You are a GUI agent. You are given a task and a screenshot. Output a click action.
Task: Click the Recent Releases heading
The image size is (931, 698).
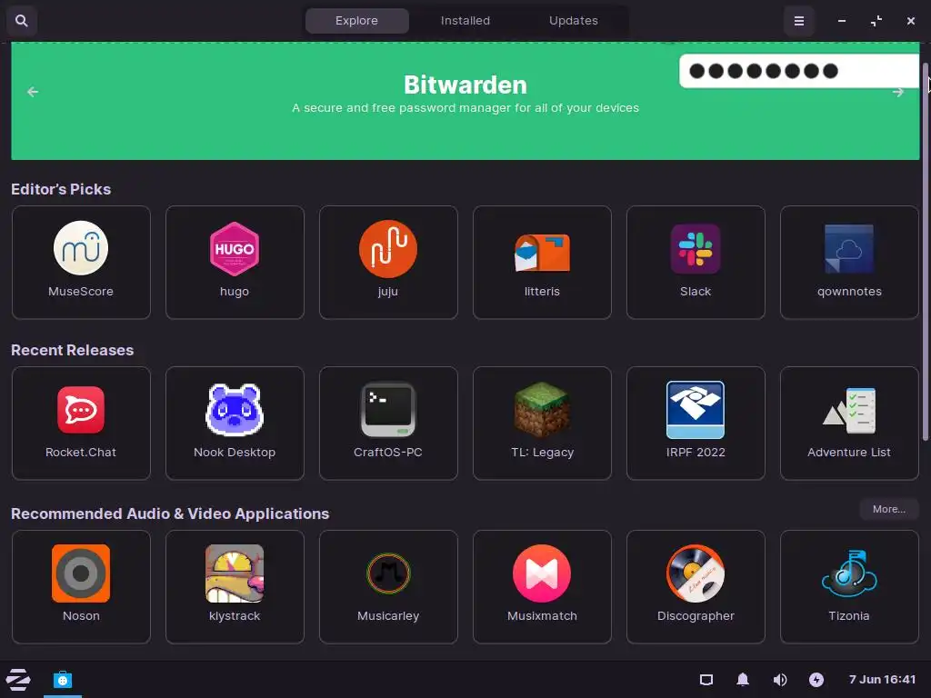click(72, 350)
